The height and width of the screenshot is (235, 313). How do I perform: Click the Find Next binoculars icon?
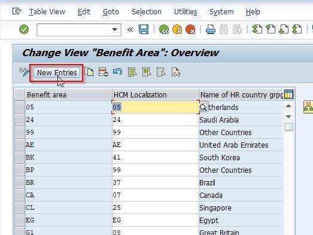(x=237, y=29)
